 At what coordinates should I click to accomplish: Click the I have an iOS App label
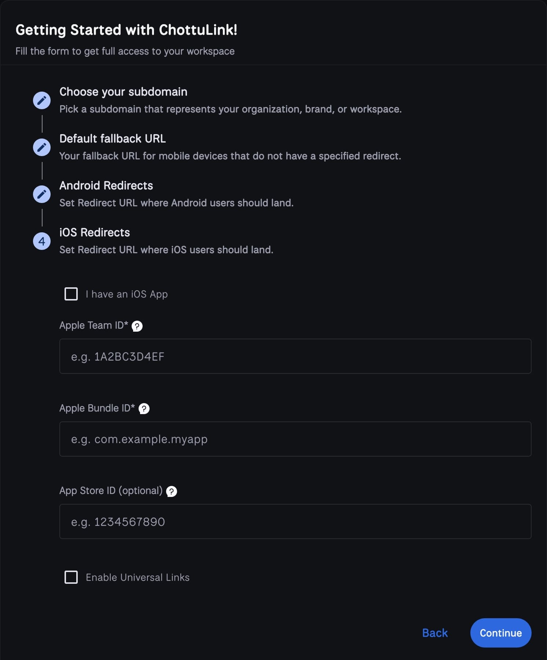pyautogui.click(x=126, y=294)
